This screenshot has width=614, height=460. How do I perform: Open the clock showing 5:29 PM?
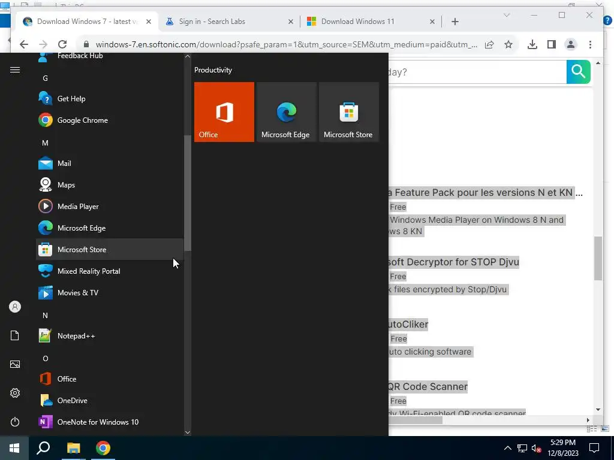[x=563, y=448]
